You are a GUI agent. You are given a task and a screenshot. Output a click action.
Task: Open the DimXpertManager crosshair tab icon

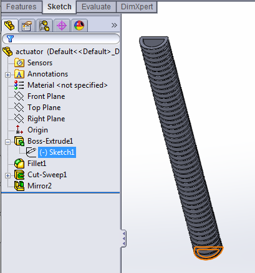62,25
